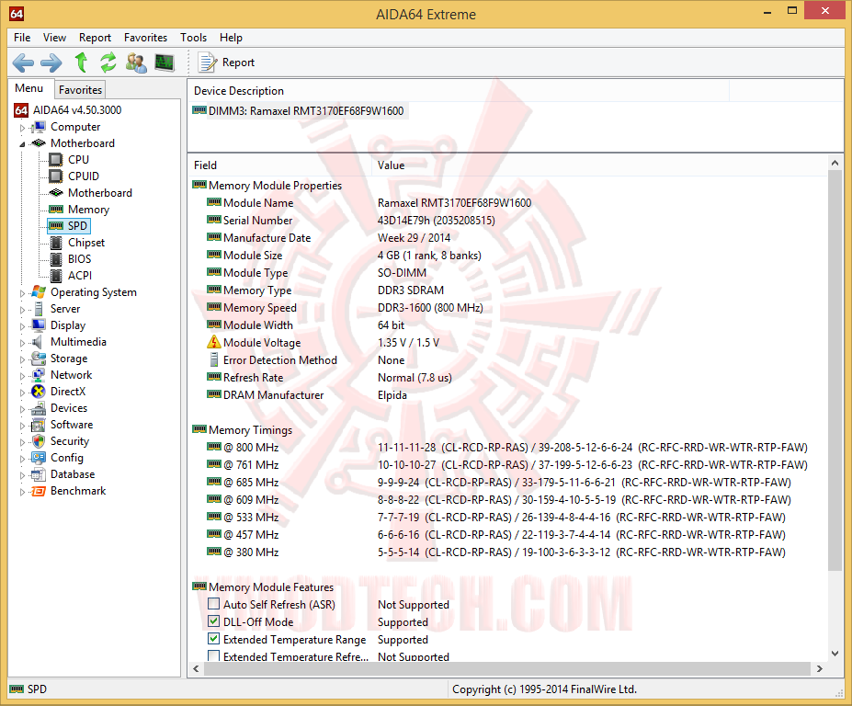Open the View menu
Viewport: 852px width, 706px height.
click(x=54, y=38)
